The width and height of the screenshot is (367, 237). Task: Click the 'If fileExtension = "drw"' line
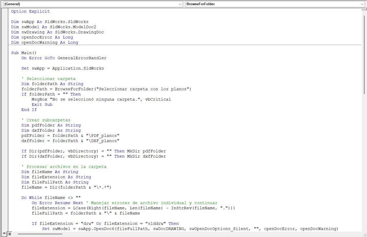105,223
